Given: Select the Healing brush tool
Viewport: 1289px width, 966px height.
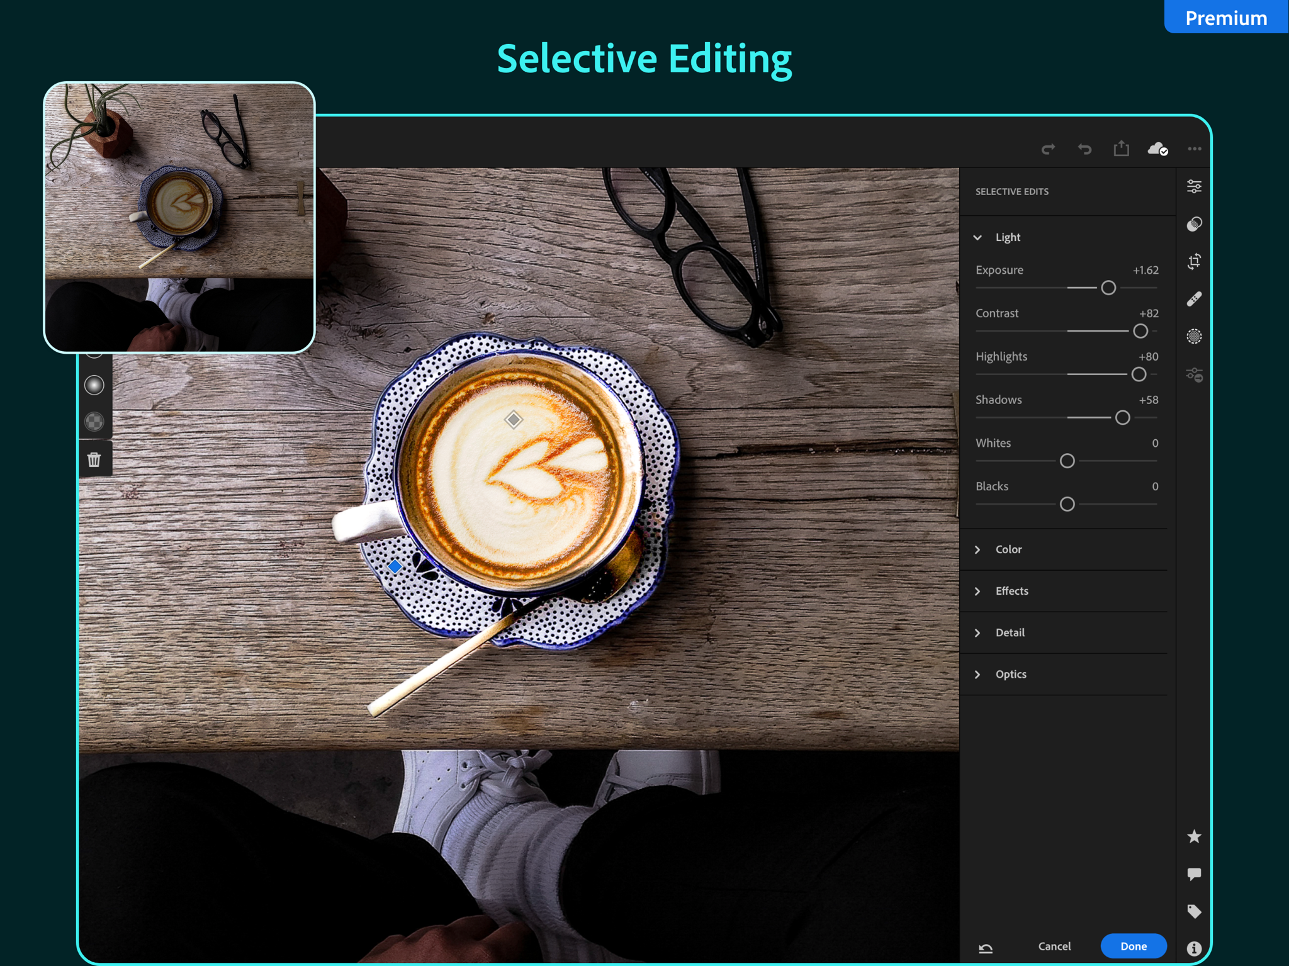Looking at the screenshot, I should [1194, 299].
